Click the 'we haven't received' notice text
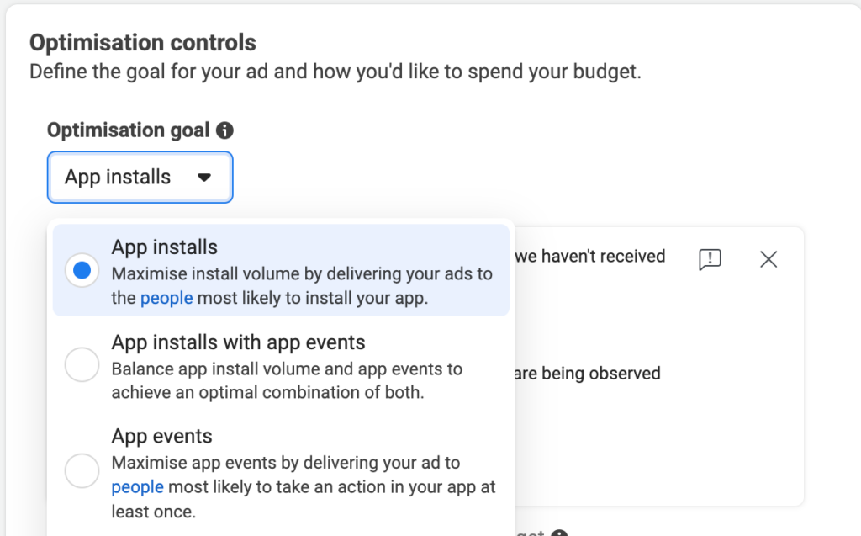The height and width of the screenshot is (536, 861). coord(589,255)
